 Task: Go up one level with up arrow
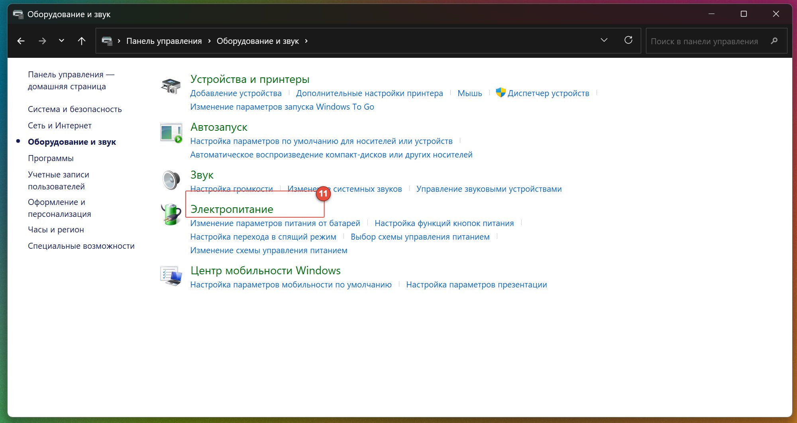82,41
